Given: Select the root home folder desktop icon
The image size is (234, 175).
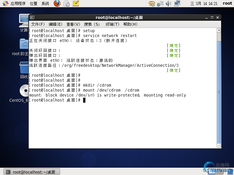Looking at the screenshot, I should pyautogui.click(x=20, y=47).
